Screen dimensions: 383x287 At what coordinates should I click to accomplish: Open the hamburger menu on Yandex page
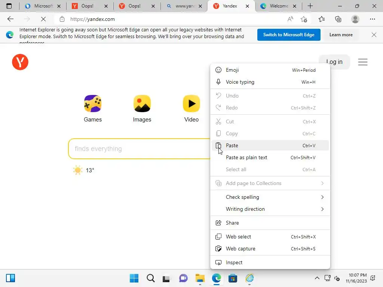click(363, 62)
